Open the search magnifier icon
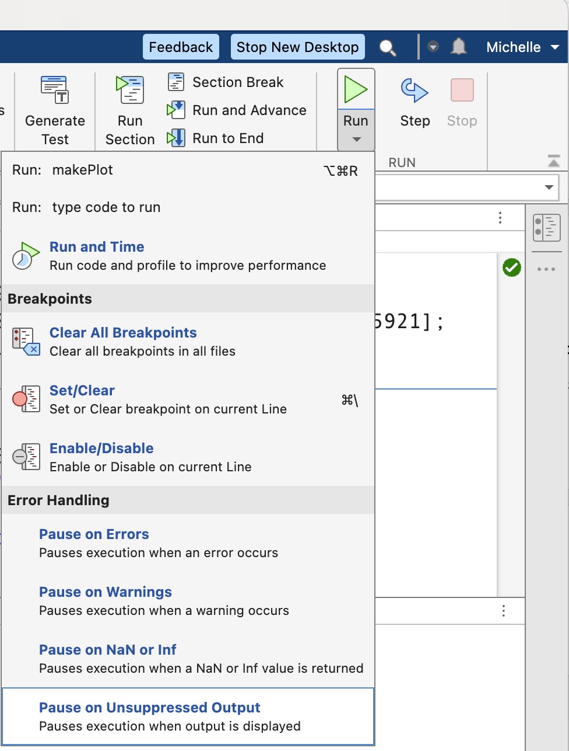The width and height of the screenshot is (569, 751). point(387,47)
